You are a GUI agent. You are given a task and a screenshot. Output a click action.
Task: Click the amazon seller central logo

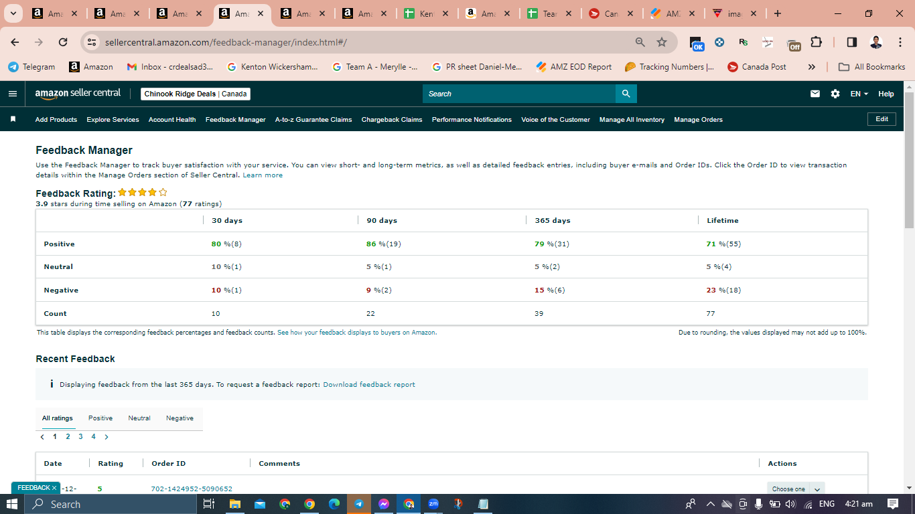pos(78,94)
